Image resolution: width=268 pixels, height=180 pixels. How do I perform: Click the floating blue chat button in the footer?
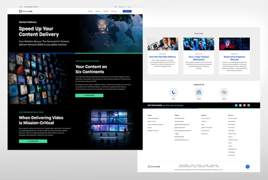tap(247, 167)
